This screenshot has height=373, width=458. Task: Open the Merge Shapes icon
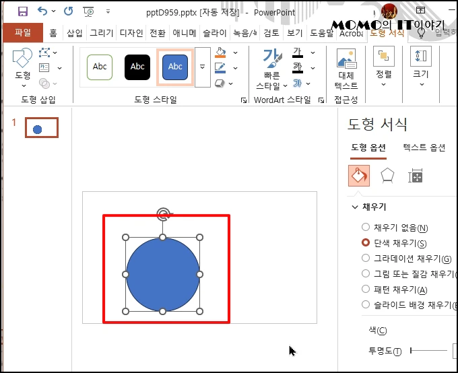tap(44, 83)
